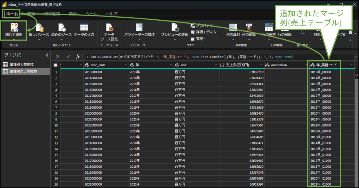The width and height of the screenshot is (359, 188).
Task: Open the 行の保持 dropdown
Action: (x=269, y=39)
